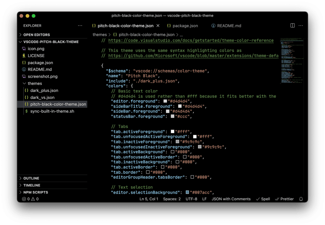Viewport: 325px width, 225px height.
Task: Open the Explorer more actions ellipsis
Action: (80, 26)
